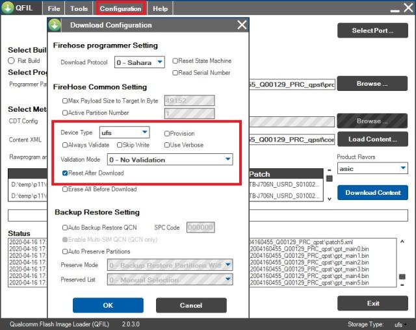This screenshot has height=330, width=416.
Task: Open the Download Protocol Sahara dropdown
Action: (140, 62)
